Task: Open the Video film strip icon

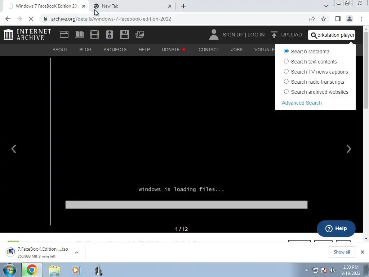Action: tap(94, 35)
